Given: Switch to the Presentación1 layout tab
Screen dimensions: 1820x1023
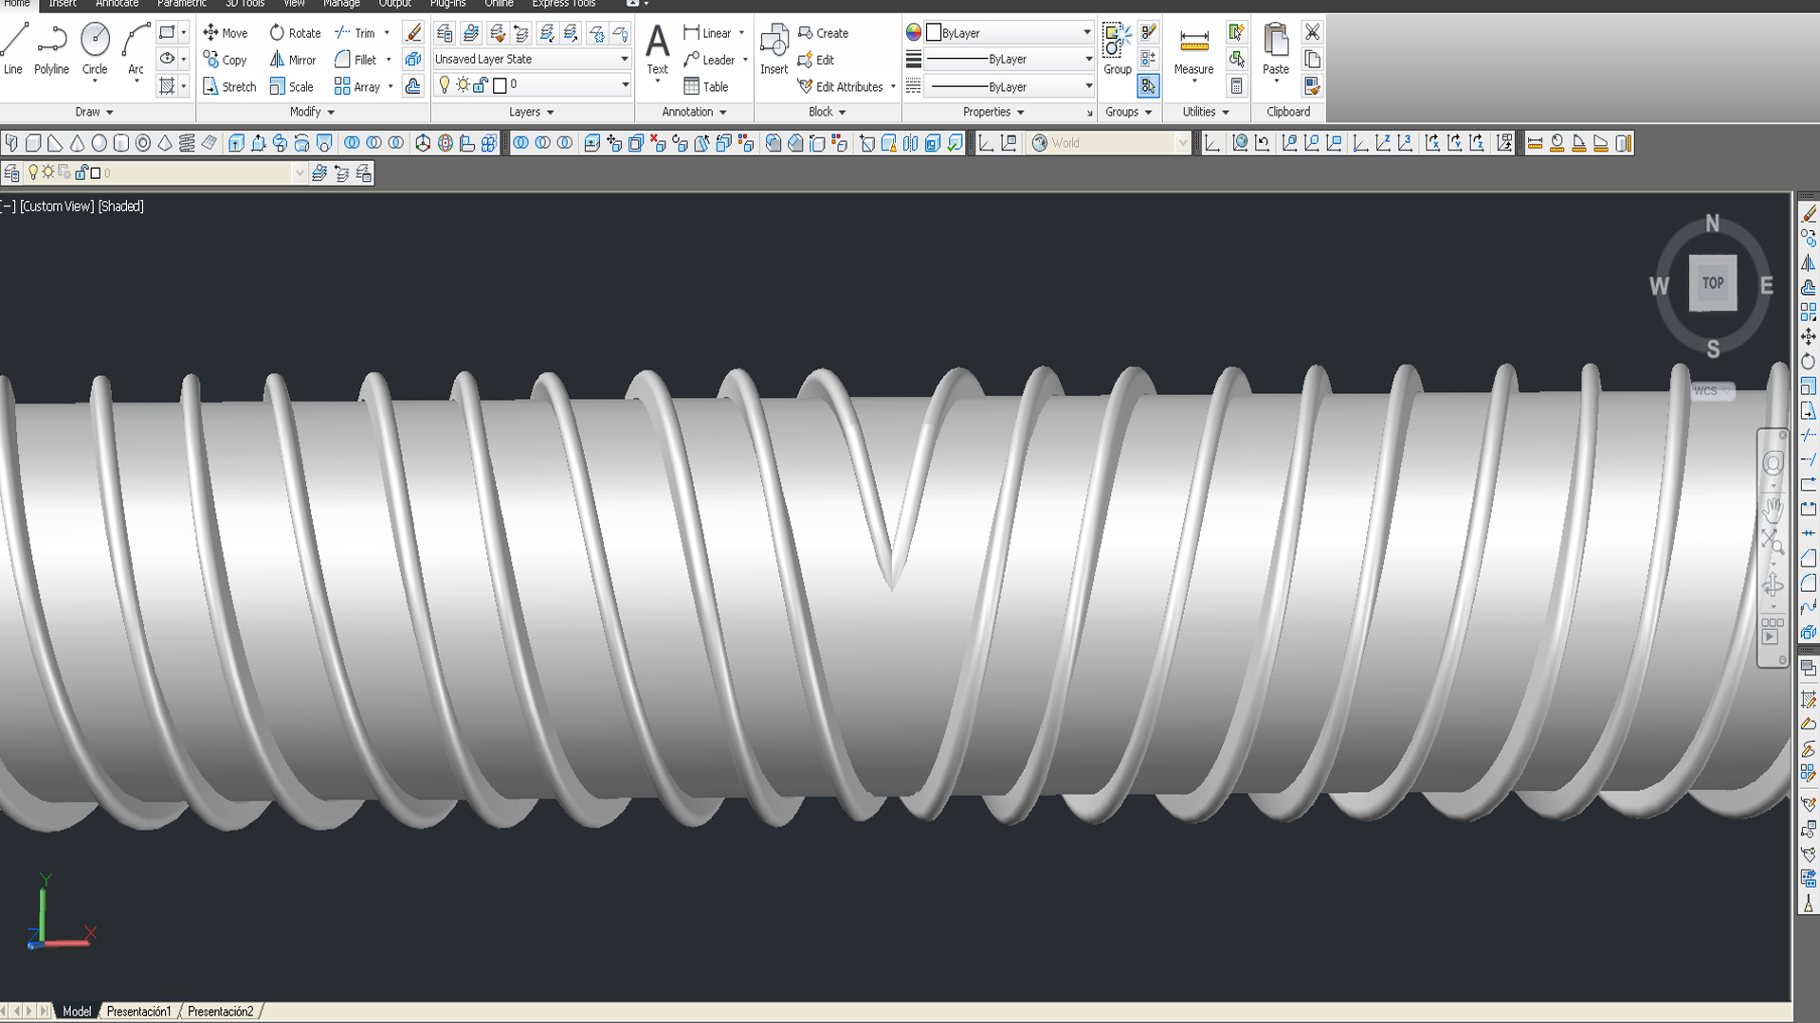Looking at the screenshot, I should coord(138,1012).
